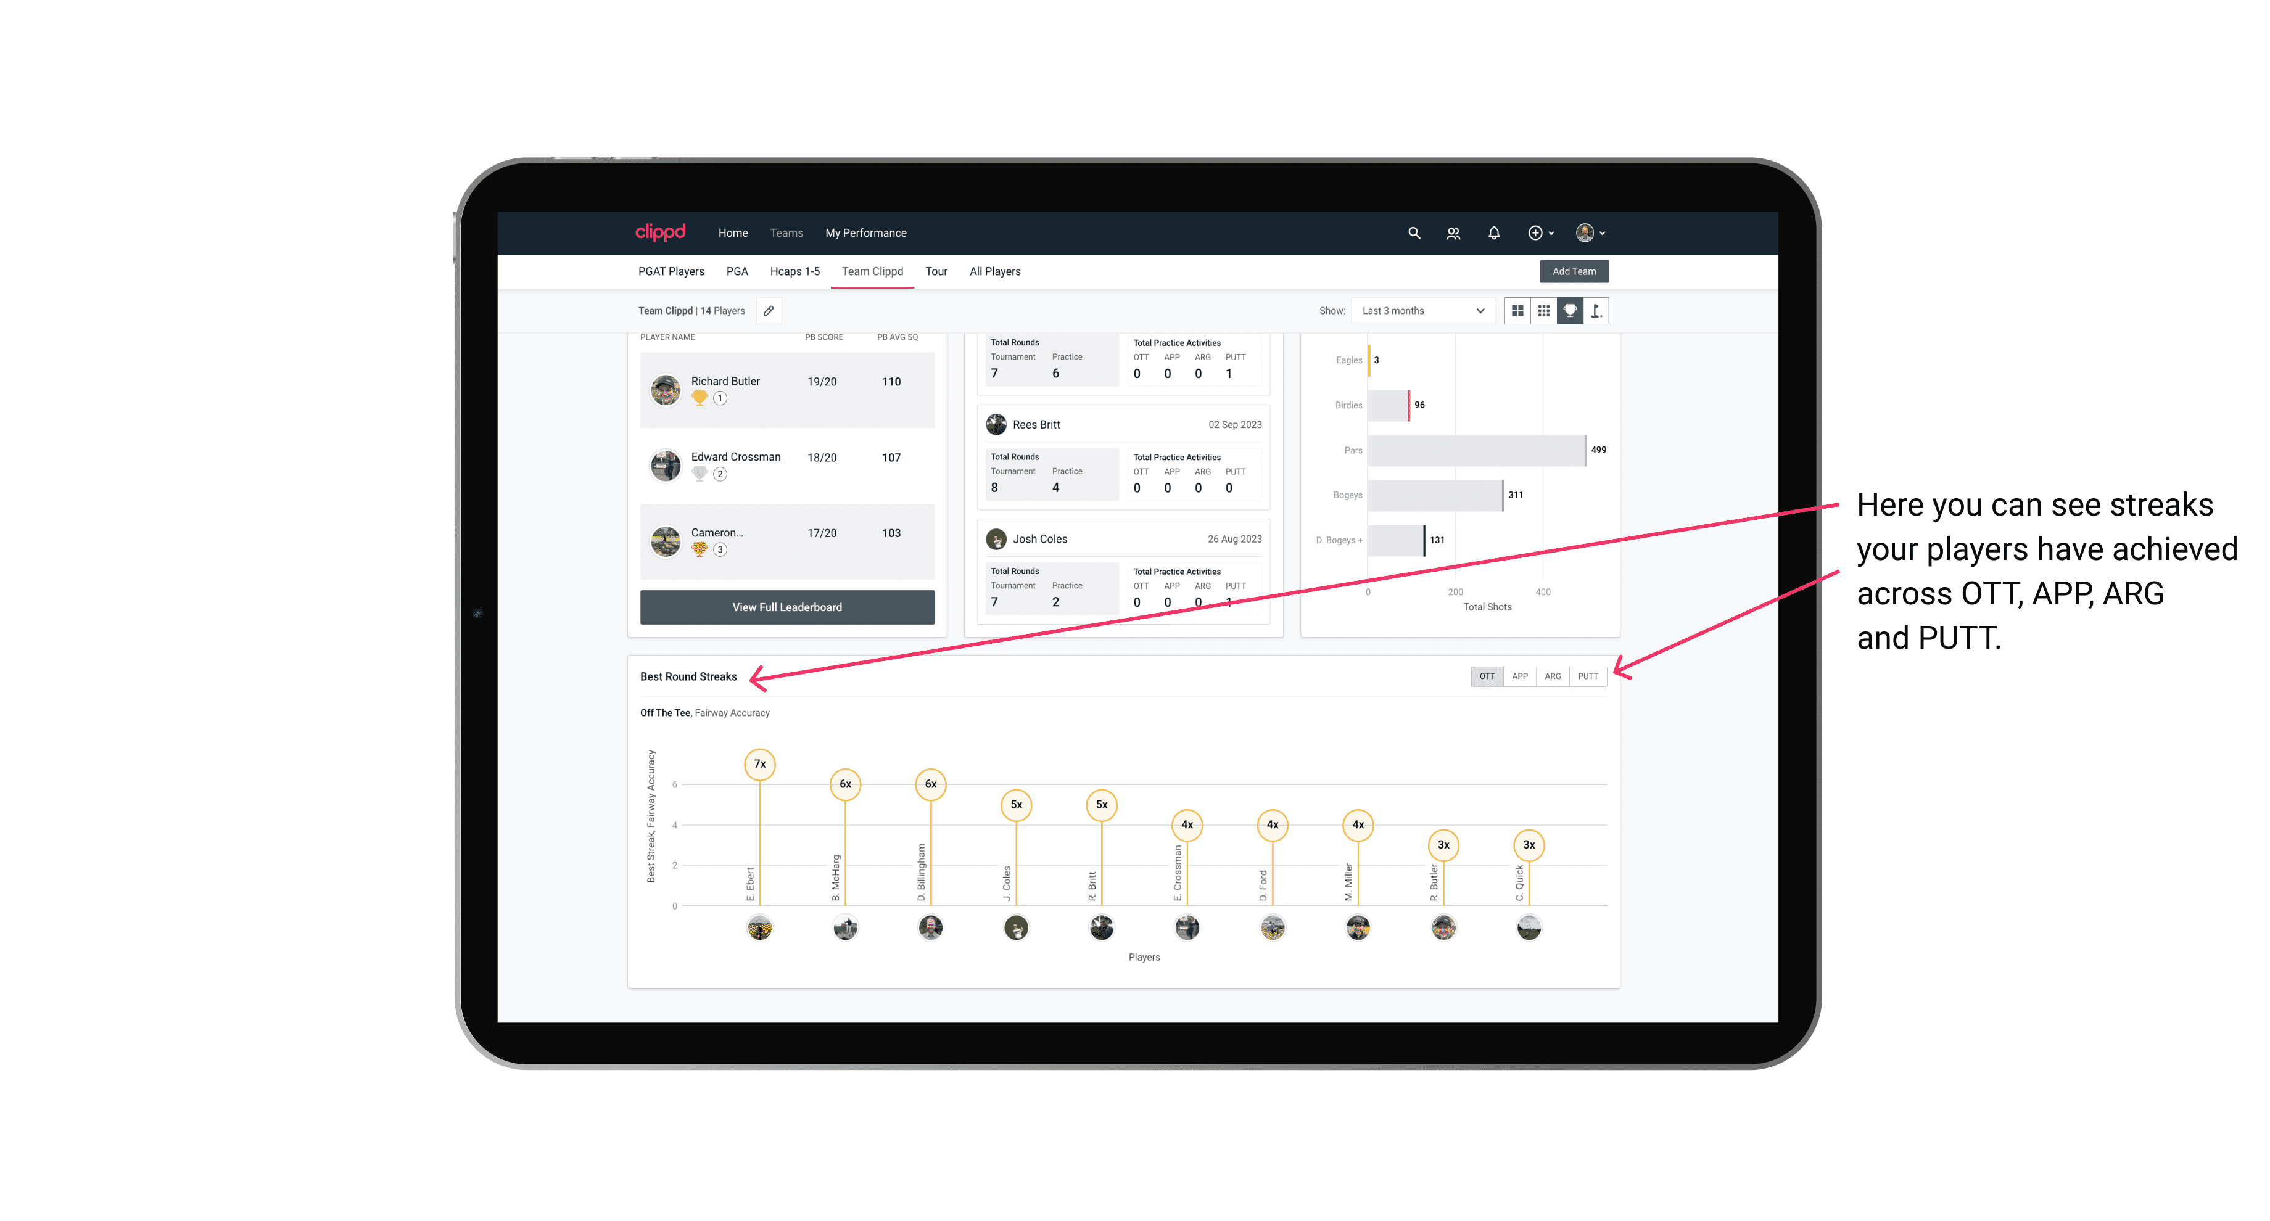This screenshot has width=2270, height=1221.
Task: Select the APP streak filter button
Action: pos(1518,675)
